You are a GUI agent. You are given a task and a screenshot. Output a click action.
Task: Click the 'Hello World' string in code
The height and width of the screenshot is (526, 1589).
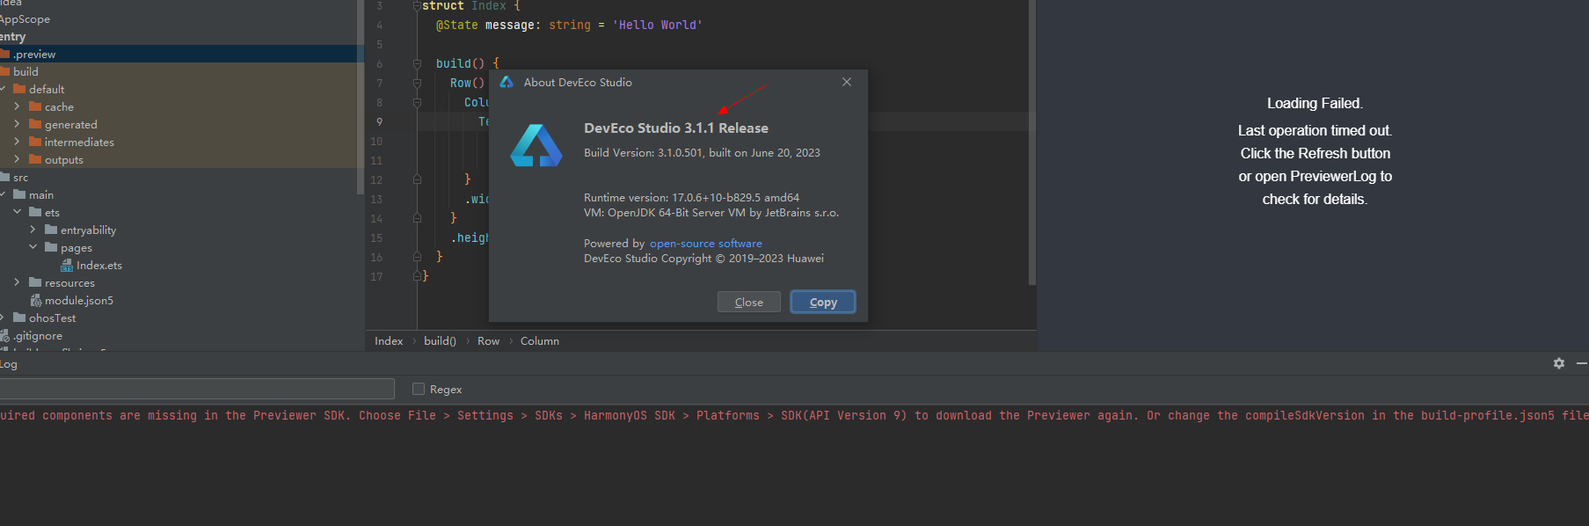[x=657, y=25]
